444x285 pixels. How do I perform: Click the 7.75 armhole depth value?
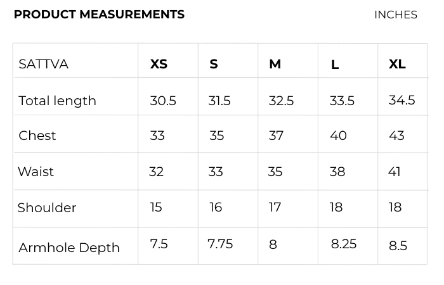tap(220, 244)
